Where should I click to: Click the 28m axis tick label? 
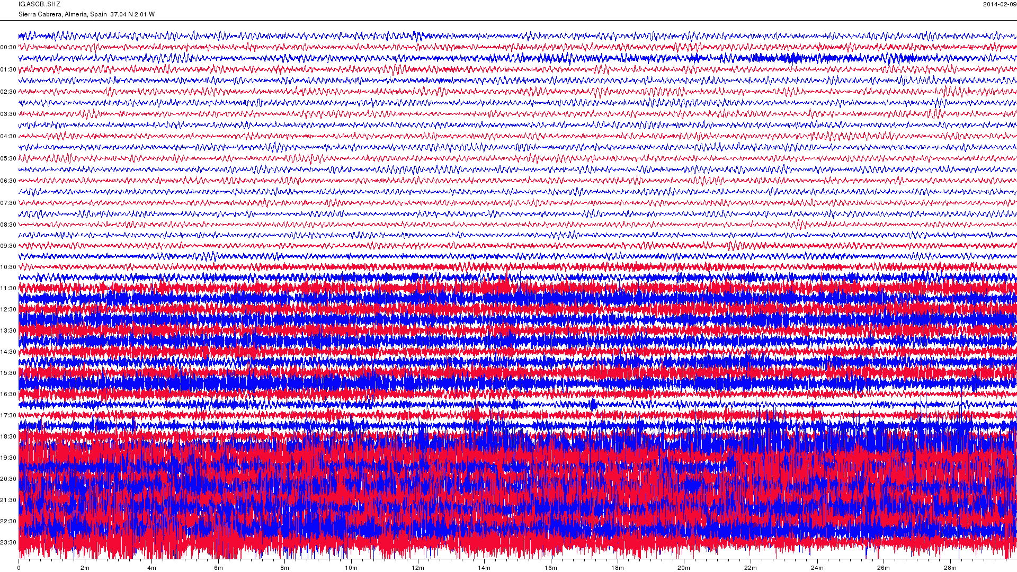click(x=950, y=568)
